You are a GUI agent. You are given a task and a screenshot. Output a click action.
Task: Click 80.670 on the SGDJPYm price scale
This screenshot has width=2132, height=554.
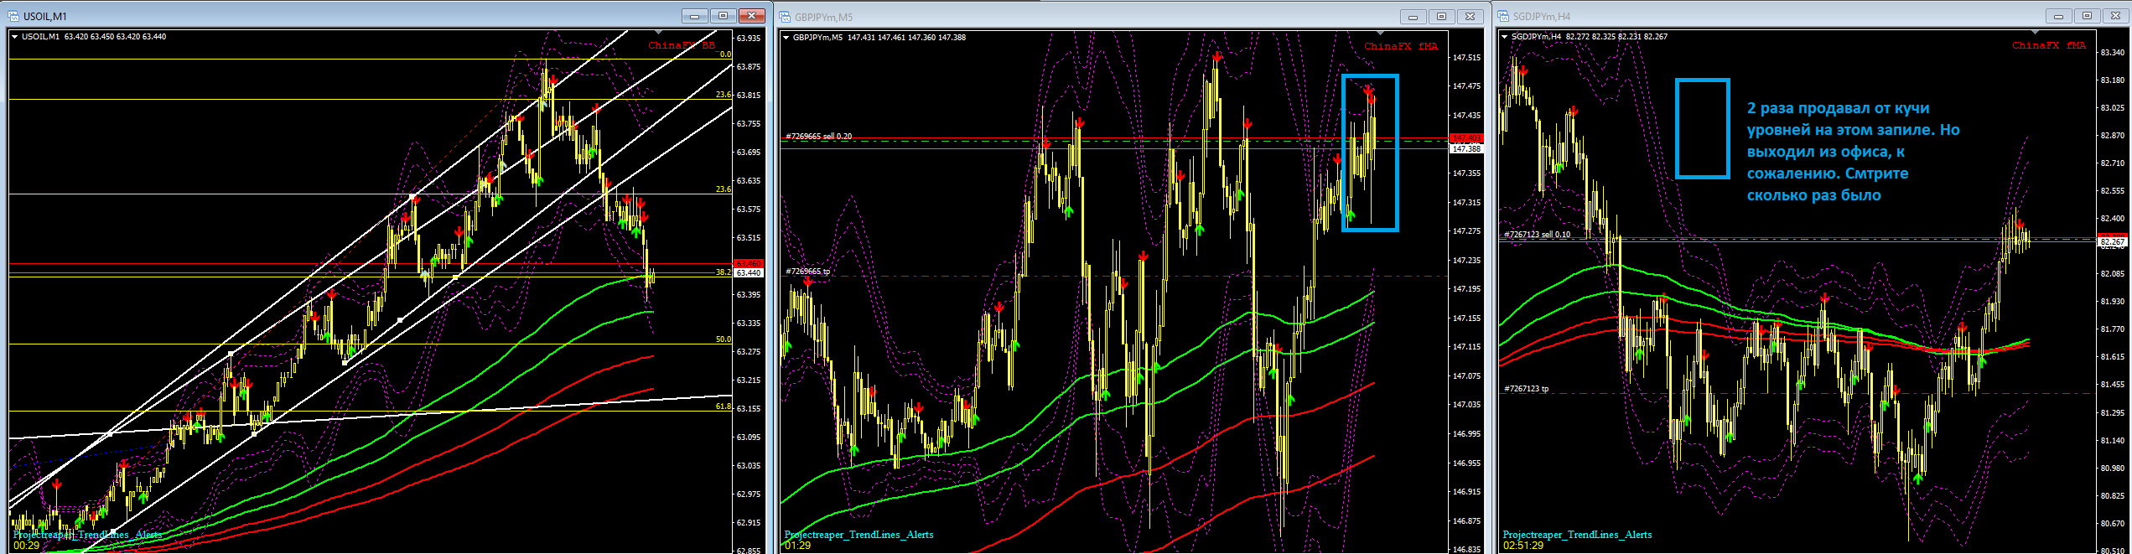pos(2113,523)
